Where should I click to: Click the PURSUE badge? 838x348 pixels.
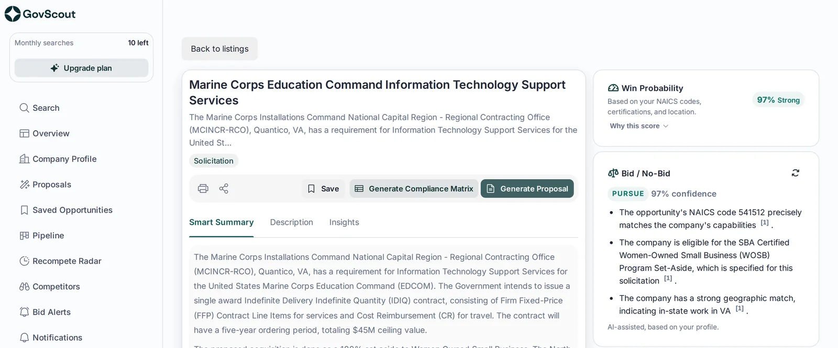628,194
